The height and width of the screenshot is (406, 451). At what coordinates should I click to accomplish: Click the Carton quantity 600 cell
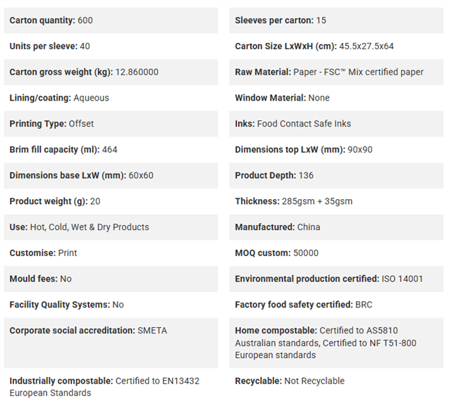tap(111, 20)
